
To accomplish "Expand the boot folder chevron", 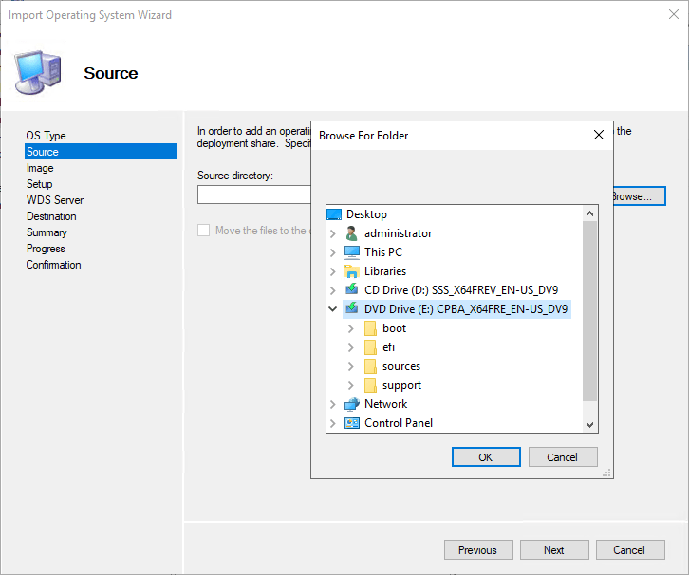I will 351,328.
